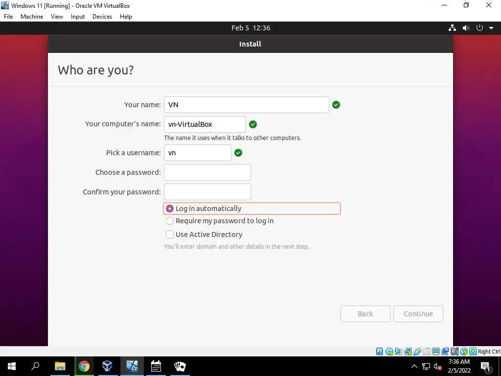
Task: Click the VirtualBox window title icon
Action: pos(5,5)
